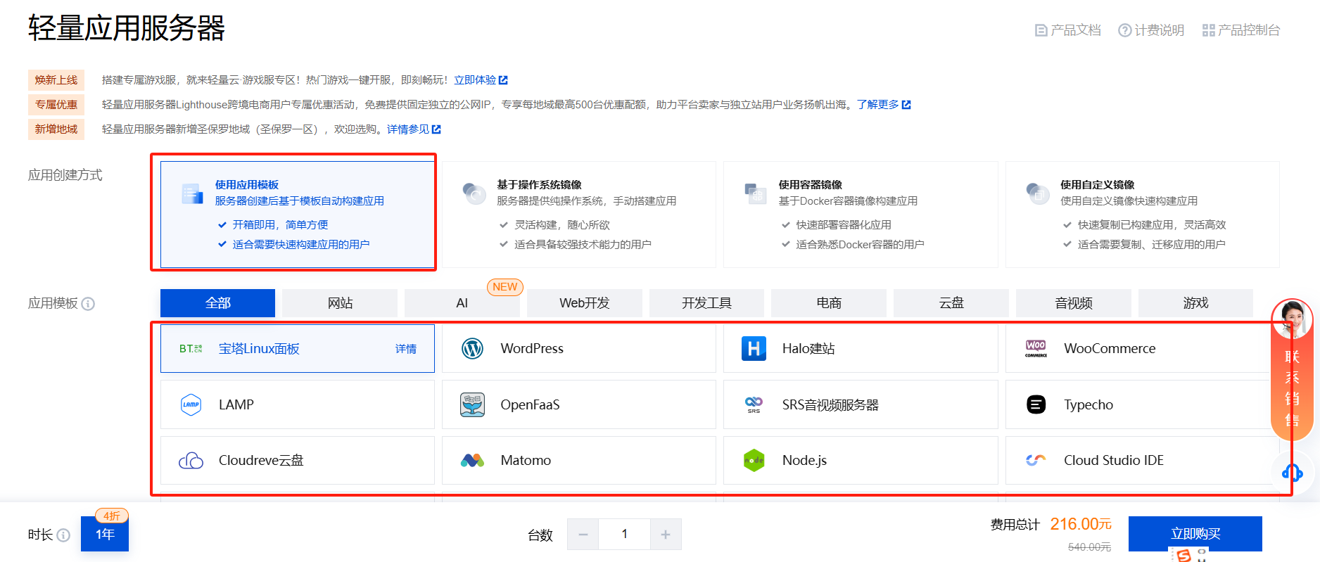
Task: Click the floating cloud support icon
Action: [x=1292, y=472]
